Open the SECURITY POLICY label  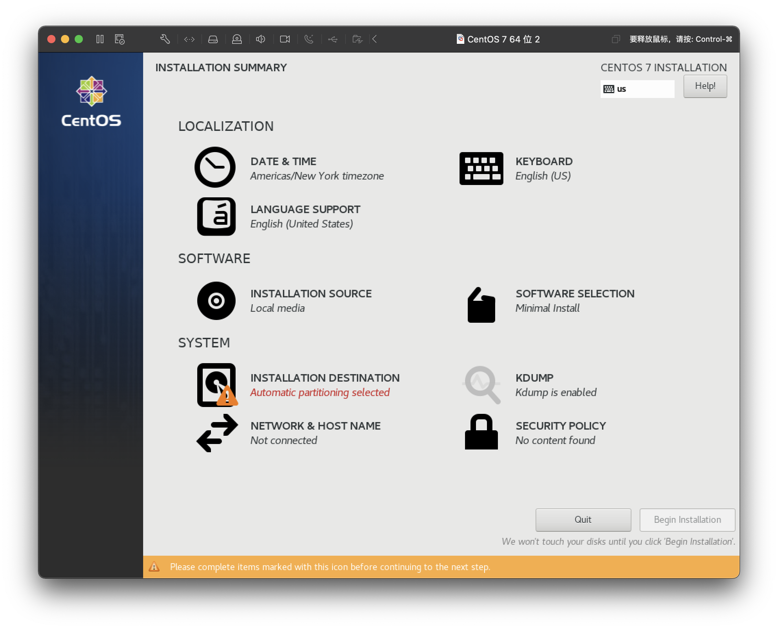click(x=561, y=426)
